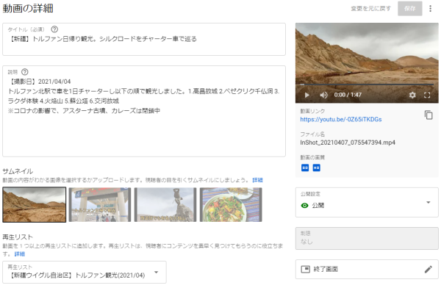
Task: Click the description text area
Action: [x=144, y=112]
